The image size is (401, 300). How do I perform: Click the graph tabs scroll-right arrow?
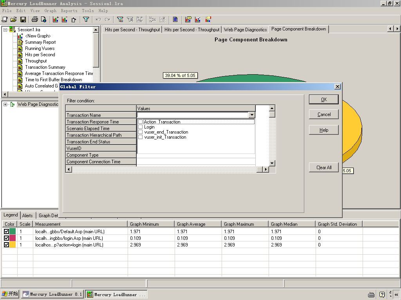[397, 29]
